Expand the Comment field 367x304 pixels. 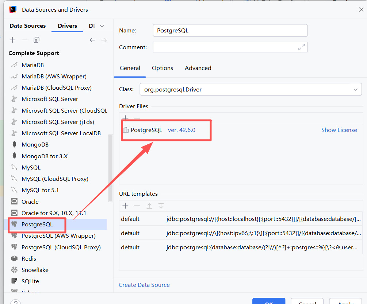pos(302,47)
